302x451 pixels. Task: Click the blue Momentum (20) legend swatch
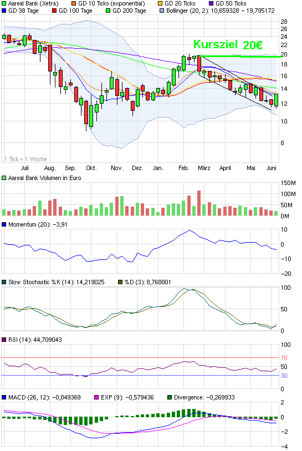(4, 224)
